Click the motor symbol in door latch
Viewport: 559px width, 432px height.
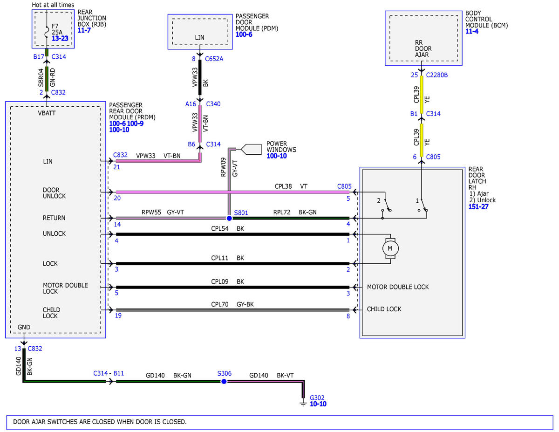point(390,248)
